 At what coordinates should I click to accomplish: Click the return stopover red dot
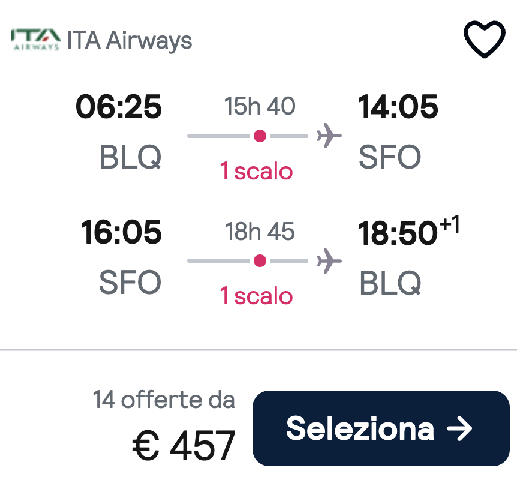point(260,260)
